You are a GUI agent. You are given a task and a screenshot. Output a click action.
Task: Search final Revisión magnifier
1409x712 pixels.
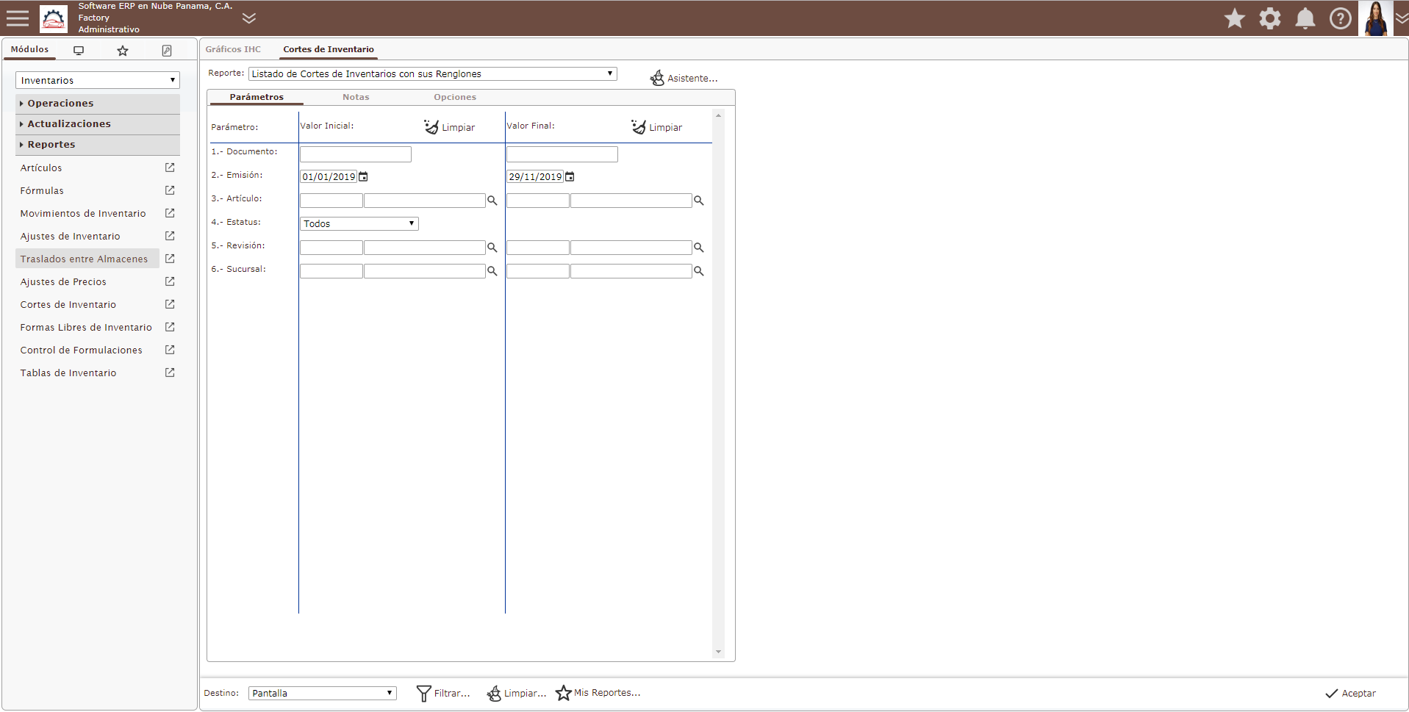(x=699, y=248)
